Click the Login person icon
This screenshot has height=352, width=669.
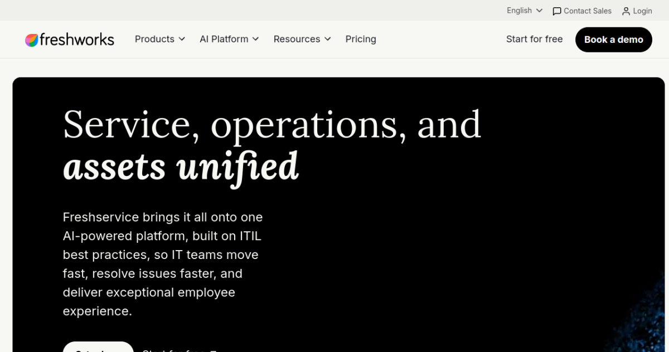point(626,11)
